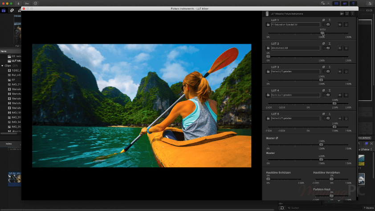The height and width of the screenshot is (211, 375).
Task: Adjust Farbton Haut slider handle
Action: (331, 196)
